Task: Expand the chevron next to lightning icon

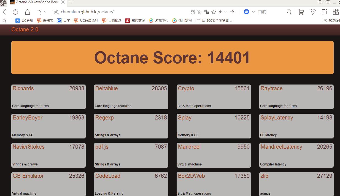Action: click(x=226, y=12)
